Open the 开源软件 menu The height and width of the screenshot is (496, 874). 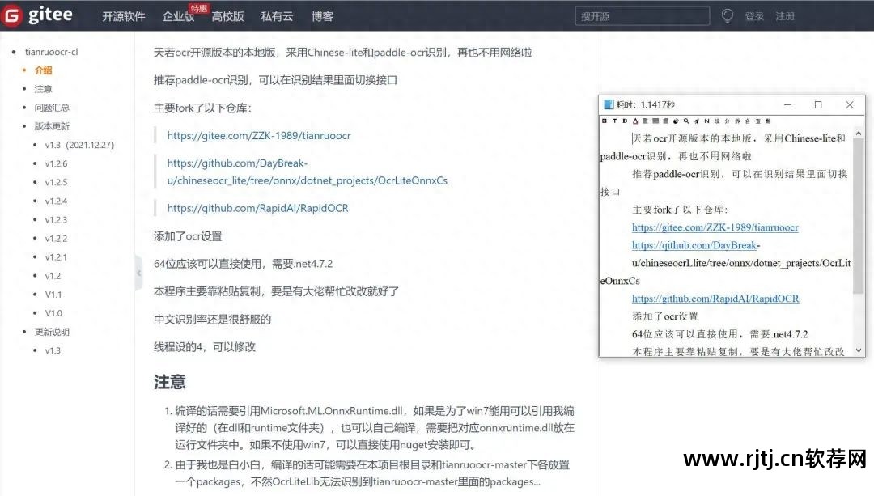123,17
